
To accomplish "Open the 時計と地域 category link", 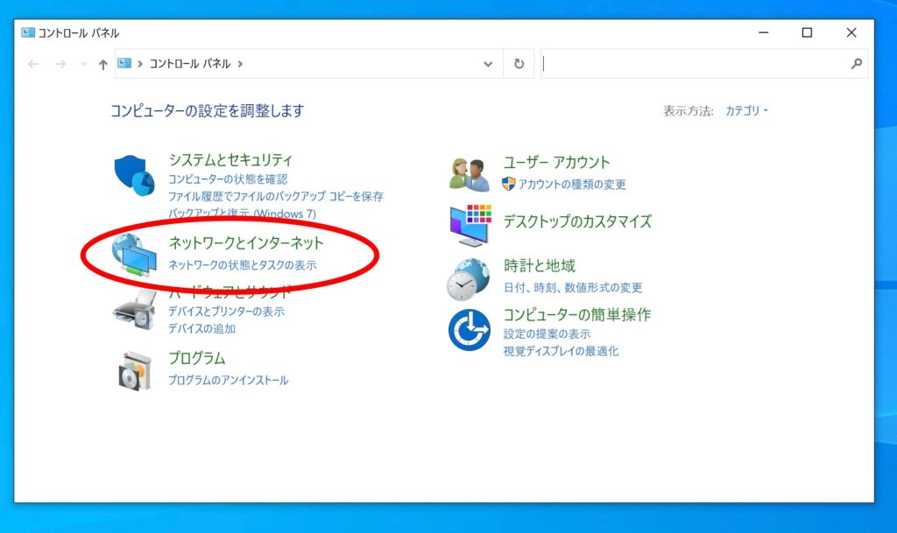I will [540, 266].
